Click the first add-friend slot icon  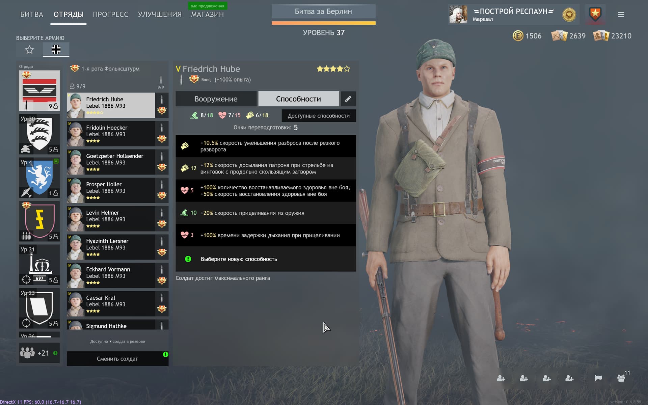pyautogui.click(x=501, y=378)
